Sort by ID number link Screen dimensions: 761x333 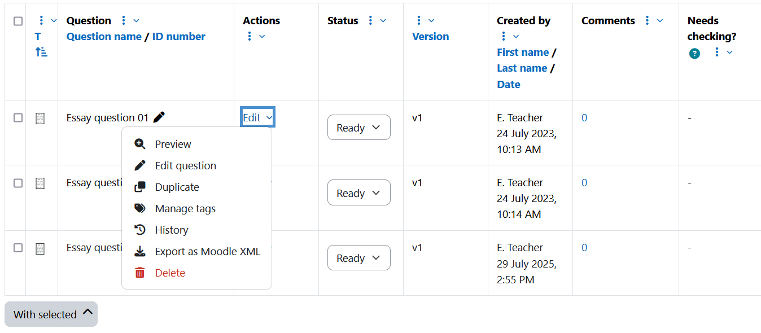click(x=179, y=36)
